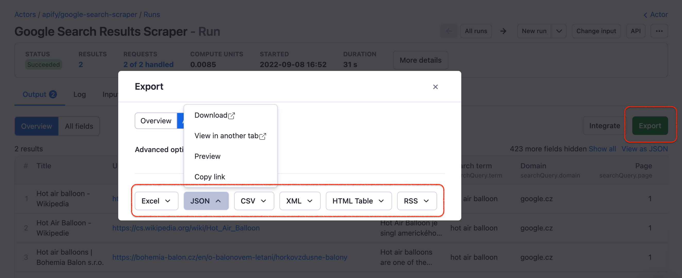Open the RSS format dropdown
The image size is (682, 278).
(416, 201)
